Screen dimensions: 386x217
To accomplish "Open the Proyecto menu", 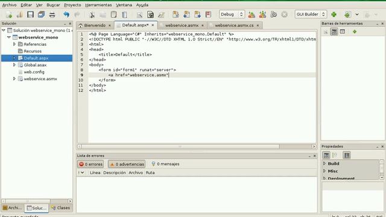I will (x=72, y=5).
